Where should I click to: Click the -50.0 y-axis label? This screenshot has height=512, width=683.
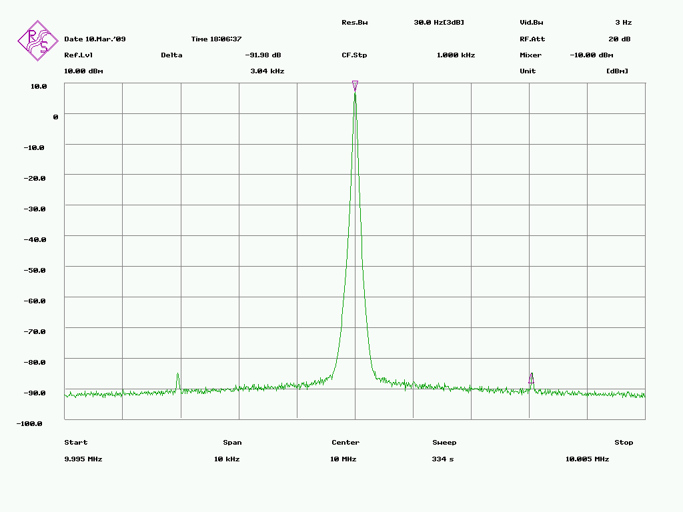(x=35, y=271)
